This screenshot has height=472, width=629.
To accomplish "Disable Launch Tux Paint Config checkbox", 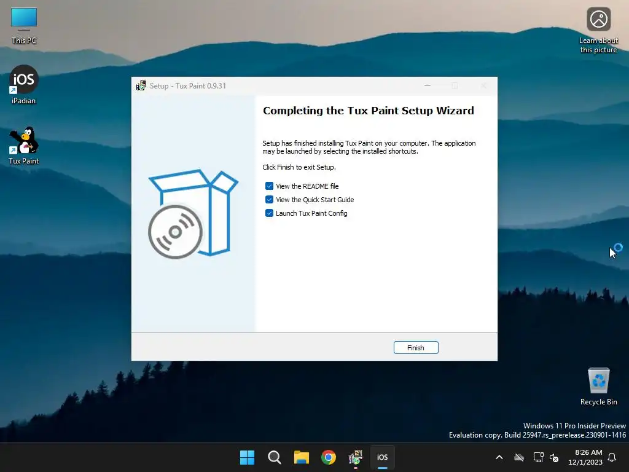I will coord(269,213).
